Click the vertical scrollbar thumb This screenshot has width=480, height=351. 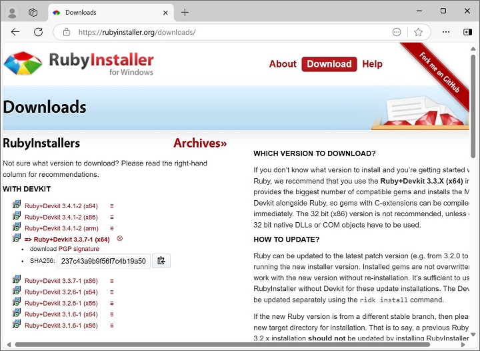[473, 106]
